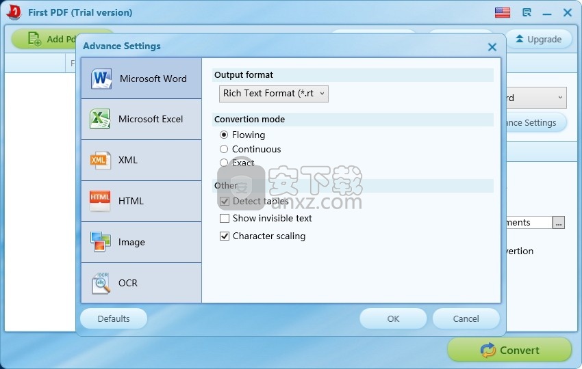Switch to XML settings tab

(142, 161)
